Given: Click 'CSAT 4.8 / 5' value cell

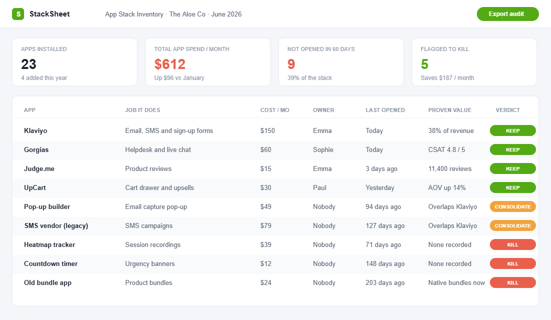Looking at the screenshot, I should coord(446,150).
